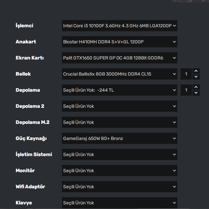Expand the Ekran Kartı graphics card dropdown

(x=119, y=58)
